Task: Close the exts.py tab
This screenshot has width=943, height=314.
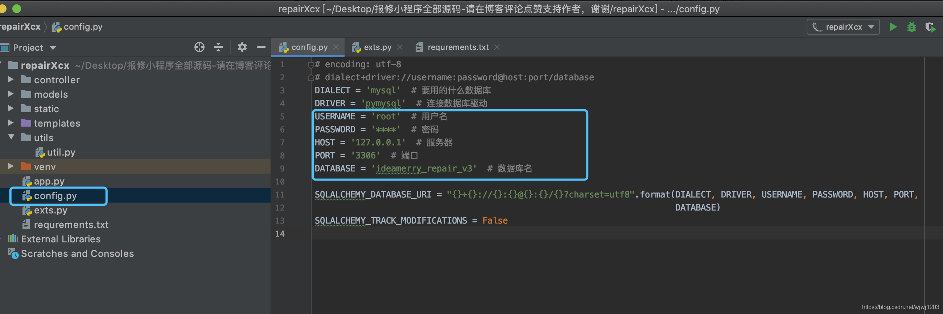Action: point(400,47)
